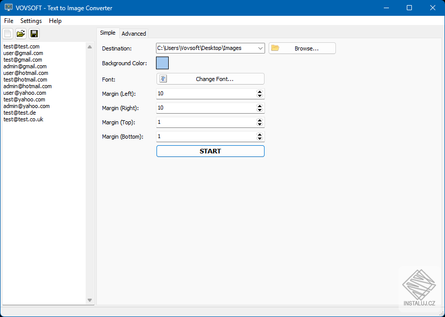The width and height of the screenshot is (445, 317).
Task: Expand the Destination path dropdown
Action: 260,48
